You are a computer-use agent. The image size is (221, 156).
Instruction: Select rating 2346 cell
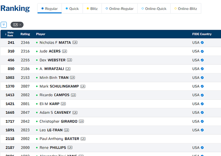pos(25,43)
